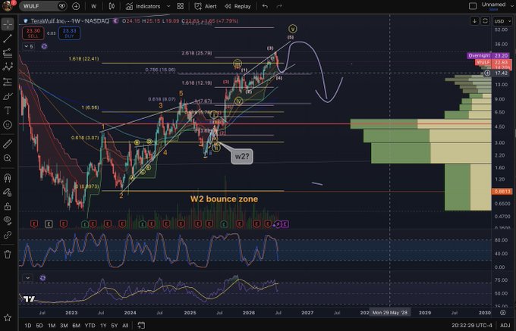Open indicator templates grid icon

(180, 6)
